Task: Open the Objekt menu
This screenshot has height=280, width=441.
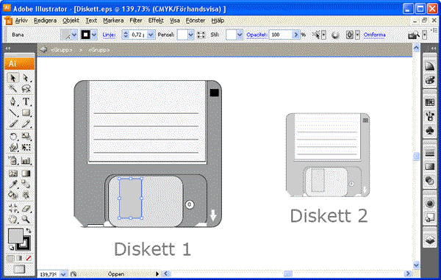Action: coord(71,21)
